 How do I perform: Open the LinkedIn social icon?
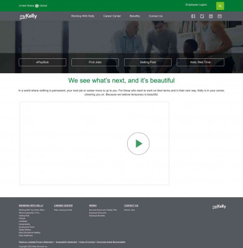point(211,16)
